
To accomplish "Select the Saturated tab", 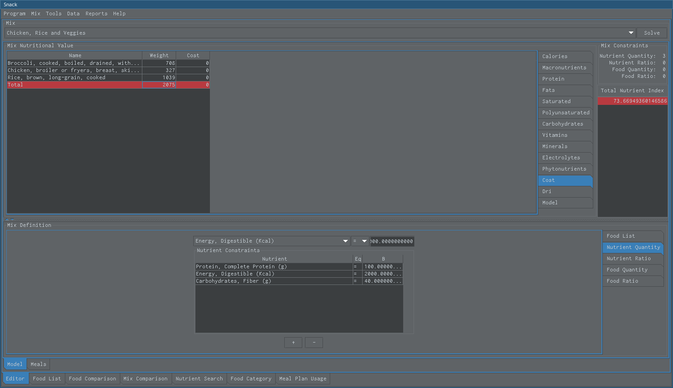I will point(565,101).
